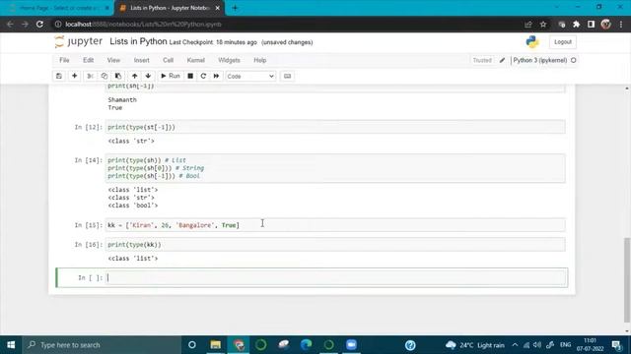Click the kernel idle circle indicator
The image size is (631, 354).
(574, 60)
